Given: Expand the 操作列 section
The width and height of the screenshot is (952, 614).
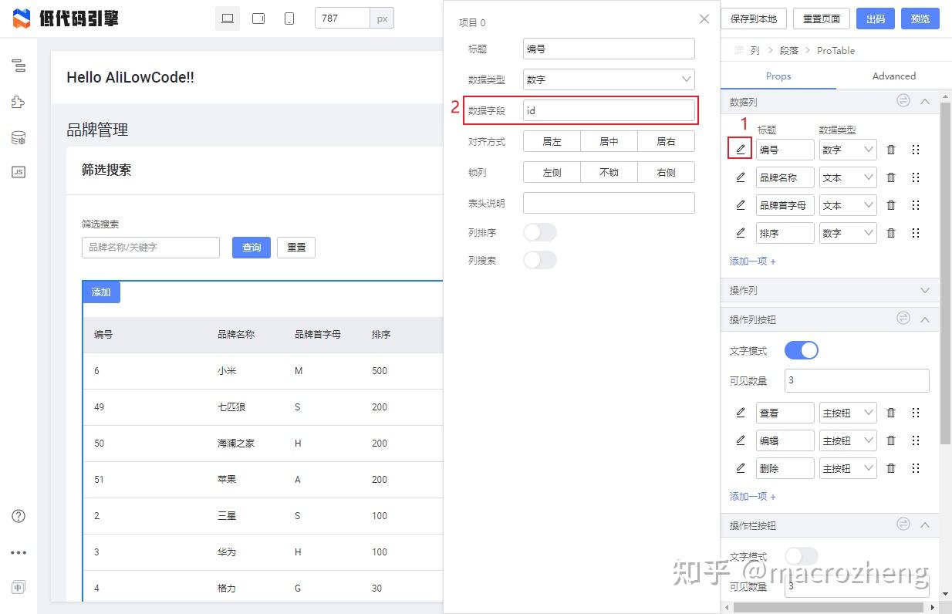Looking at the screenshot, I should coord(925,290).
